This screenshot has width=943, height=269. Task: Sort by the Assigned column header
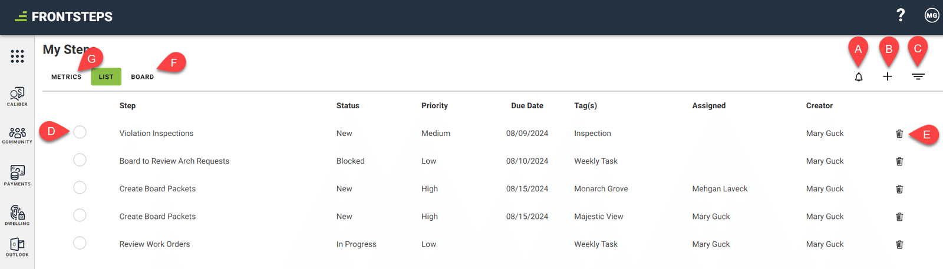pos(709,106)
